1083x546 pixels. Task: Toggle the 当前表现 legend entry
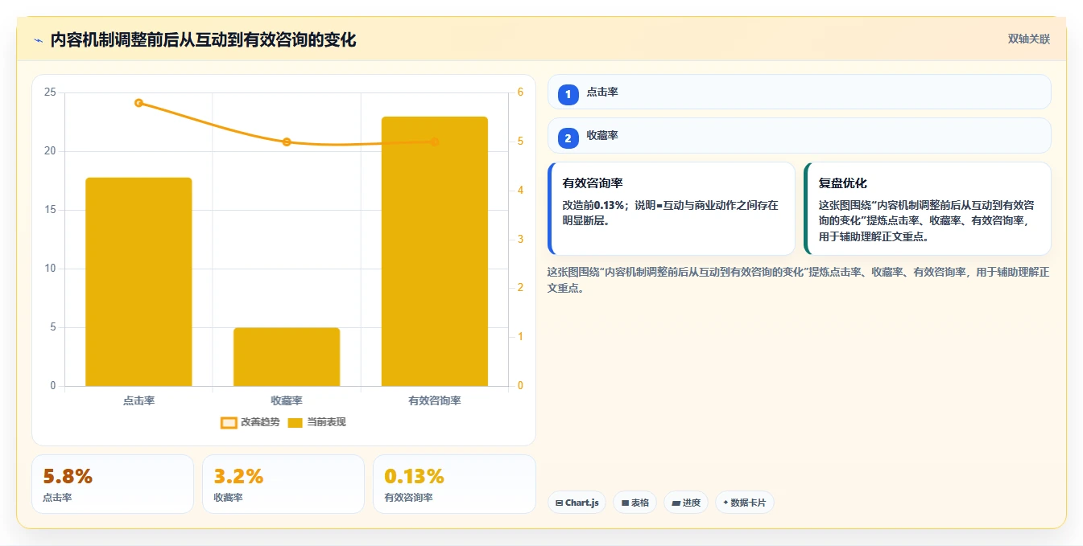(x=316, y=422)
